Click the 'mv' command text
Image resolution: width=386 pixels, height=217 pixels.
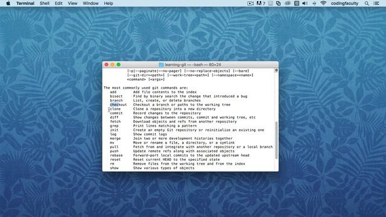(x=112, y=142)
